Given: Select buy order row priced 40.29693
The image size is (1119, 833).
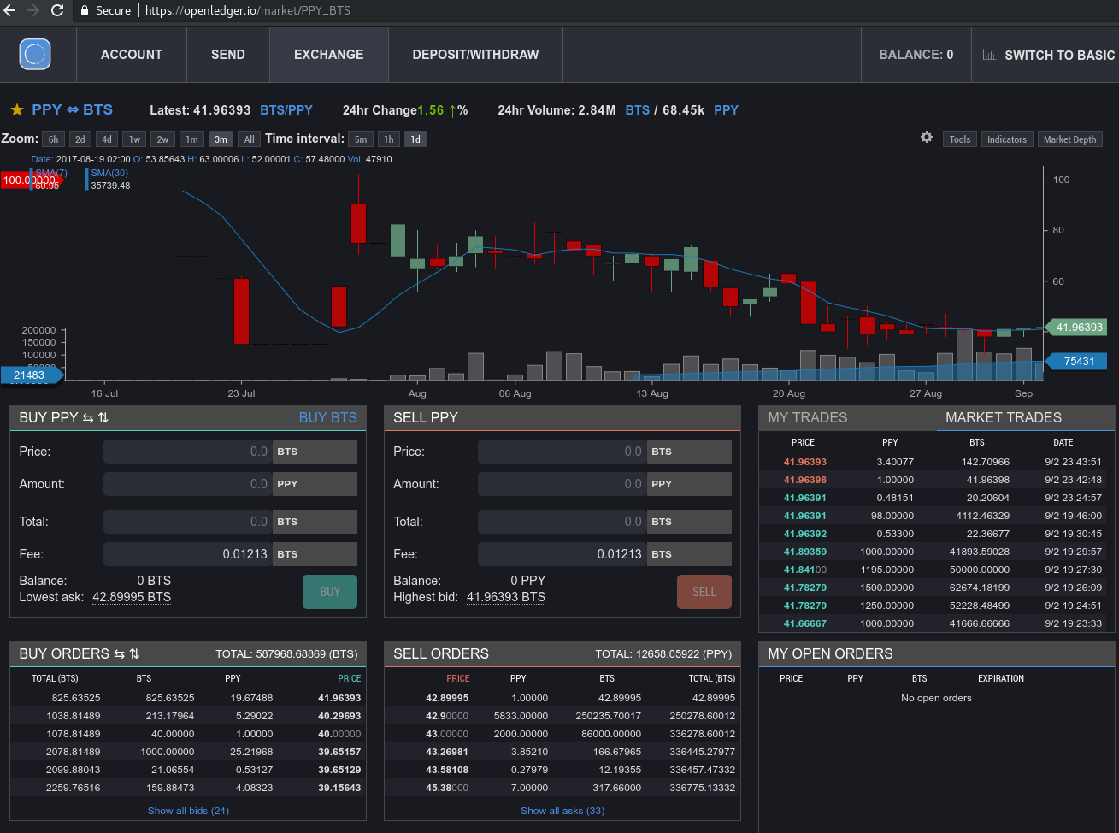Looking at the screenshot, I should tap(188, 716).
